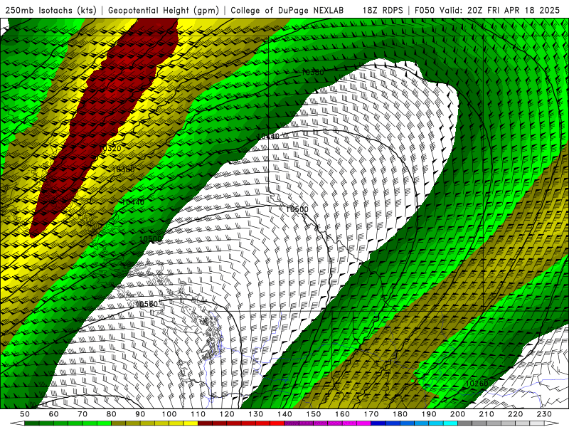This screenshot has height=427, width=569.
Task: Pick the first dark red swatch under 110
Action: [x=205, y=423]
